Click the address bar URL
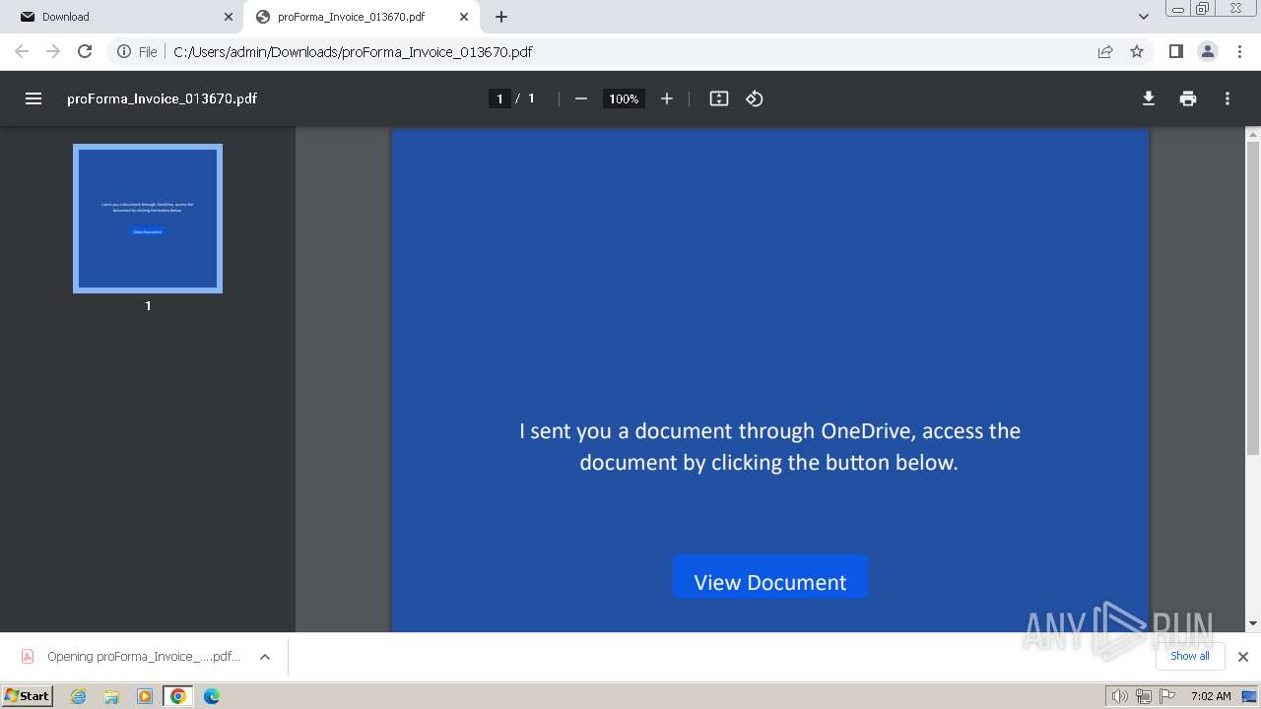Screen dimensions: 1261x709 pyautogui.click(x=353, y=51)
